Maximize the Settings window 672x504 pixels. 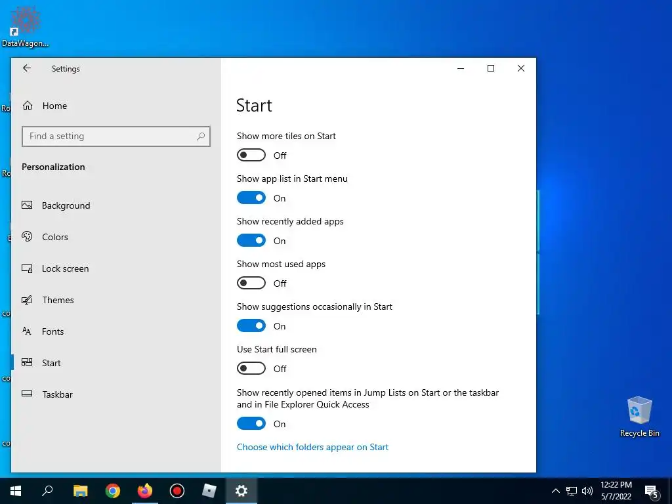(491, 68)
